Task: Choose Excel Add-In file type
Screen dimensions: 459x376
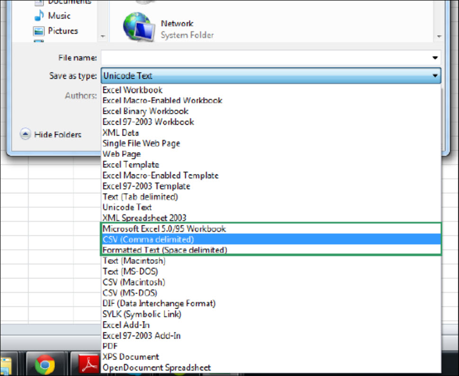Action: pos(271,325)
